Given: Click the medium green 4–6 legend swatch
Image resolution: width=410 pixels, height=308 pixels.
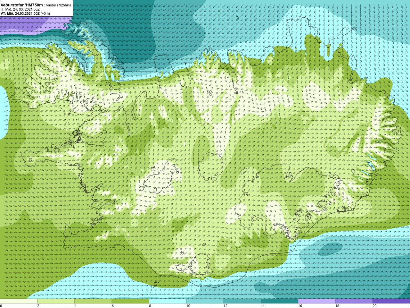Looking at the screenshot, I should click(x=93, y=301).
